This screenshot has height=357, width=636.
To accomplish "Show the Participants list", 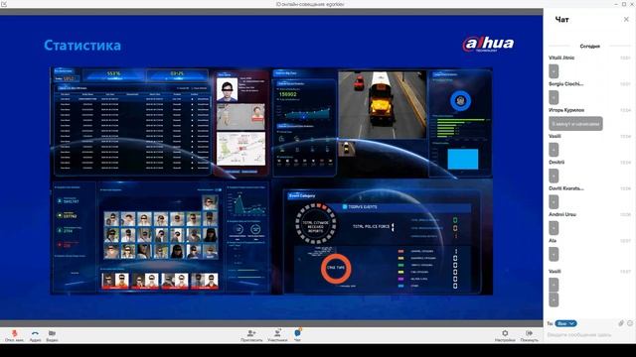I will [277, 335].
